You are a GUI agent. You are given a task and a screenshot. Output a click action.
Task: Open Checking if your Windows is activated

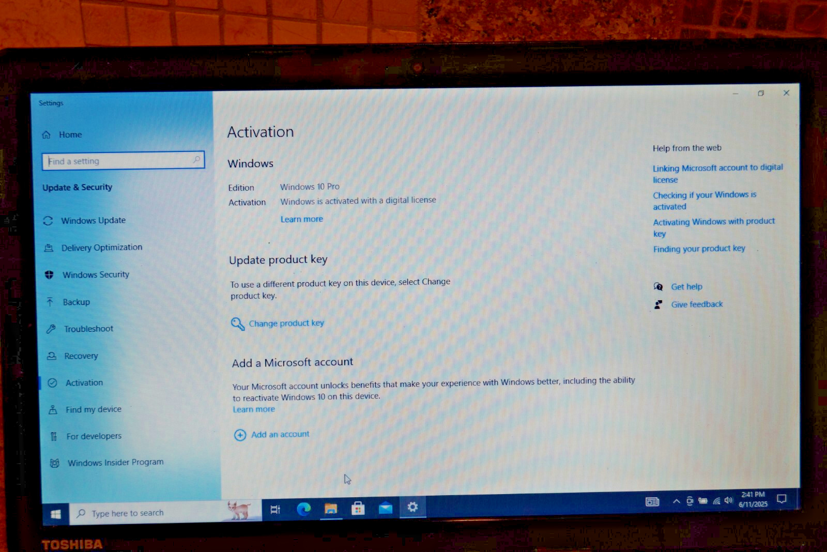[704, 201]
